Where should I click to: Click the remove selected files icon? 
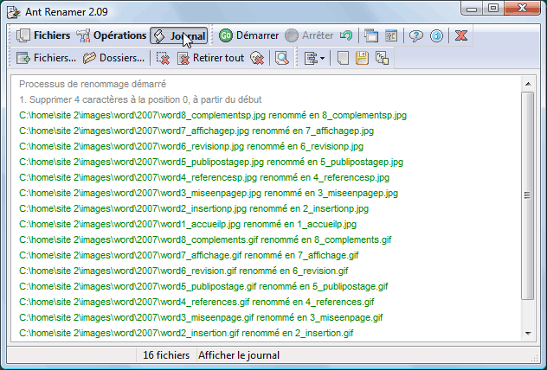163,58
